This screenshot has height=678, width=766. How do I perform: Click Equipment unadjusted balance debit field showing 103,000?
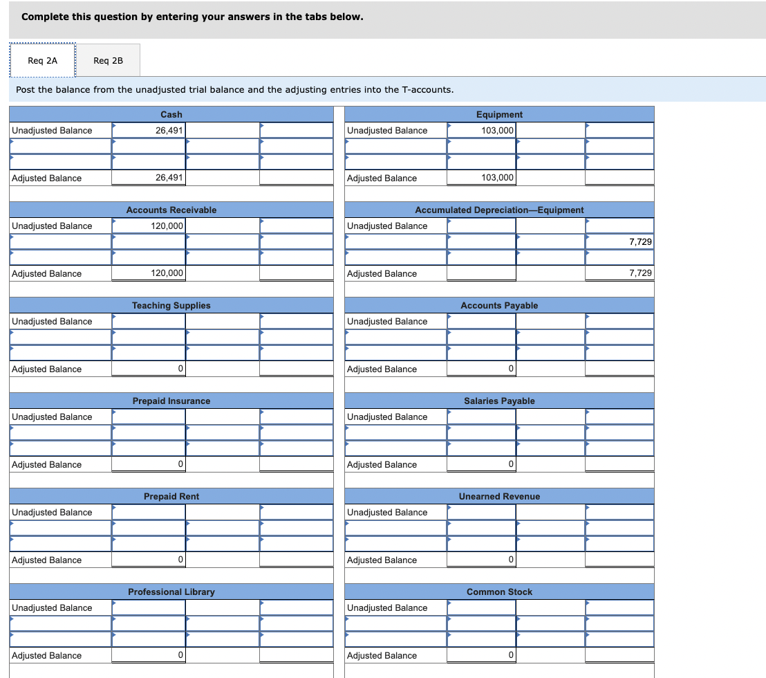(481, 131)
